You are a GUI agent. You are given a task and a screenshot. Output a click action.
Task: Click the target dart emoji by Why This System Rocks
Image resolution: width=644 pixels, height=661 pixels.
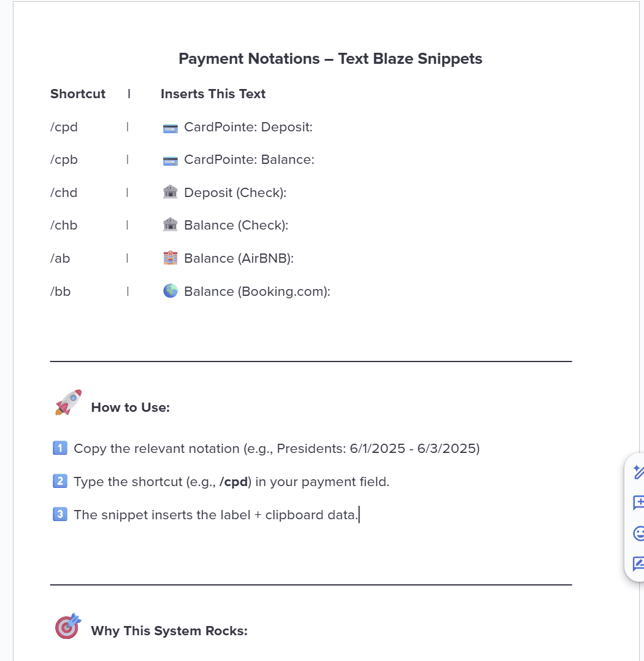[68, 626]
